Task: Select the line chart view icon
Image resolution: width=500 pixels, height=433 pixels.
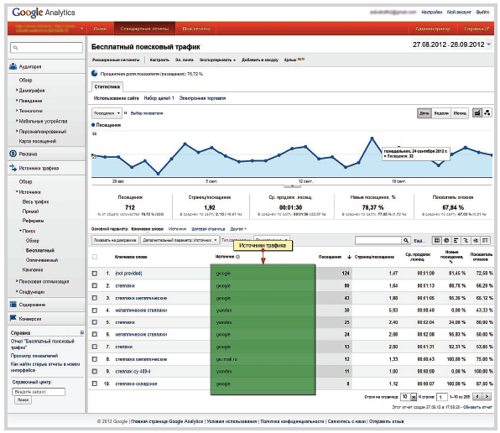Action: click(x=477, y=113)
